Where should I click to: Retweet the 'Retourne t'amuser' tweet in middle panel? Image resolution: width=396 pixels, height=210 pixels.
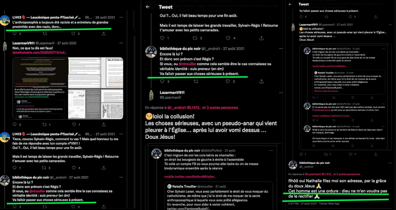click(x=195, y=38)
